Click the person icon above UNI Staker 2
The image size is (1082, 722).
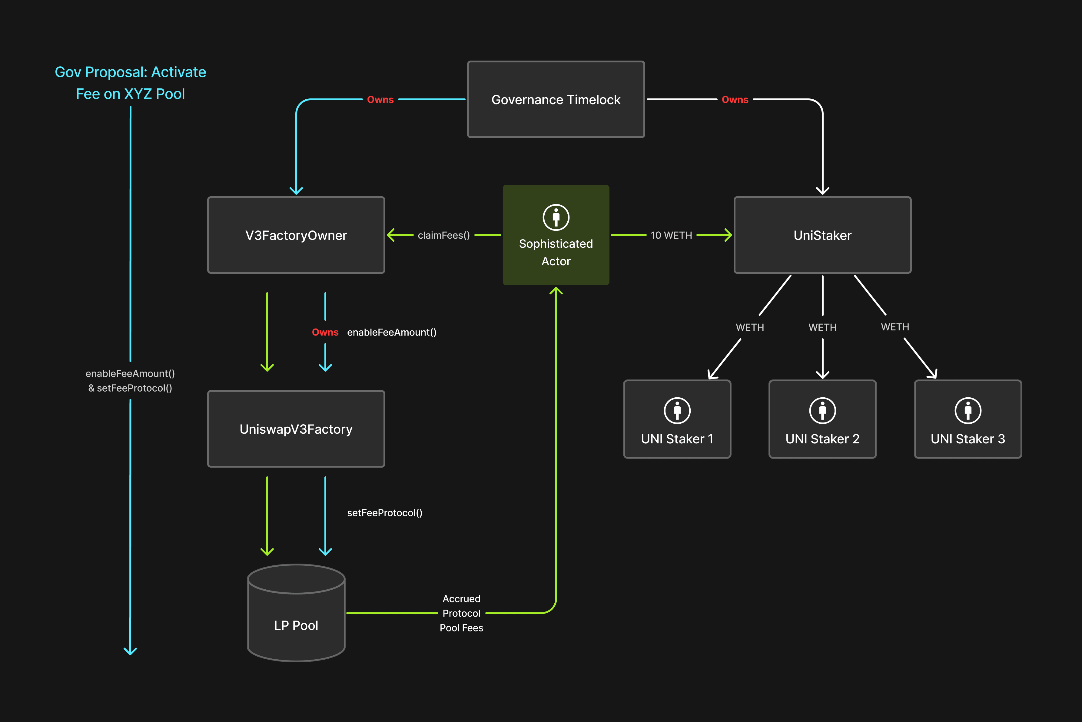(822, 410)
